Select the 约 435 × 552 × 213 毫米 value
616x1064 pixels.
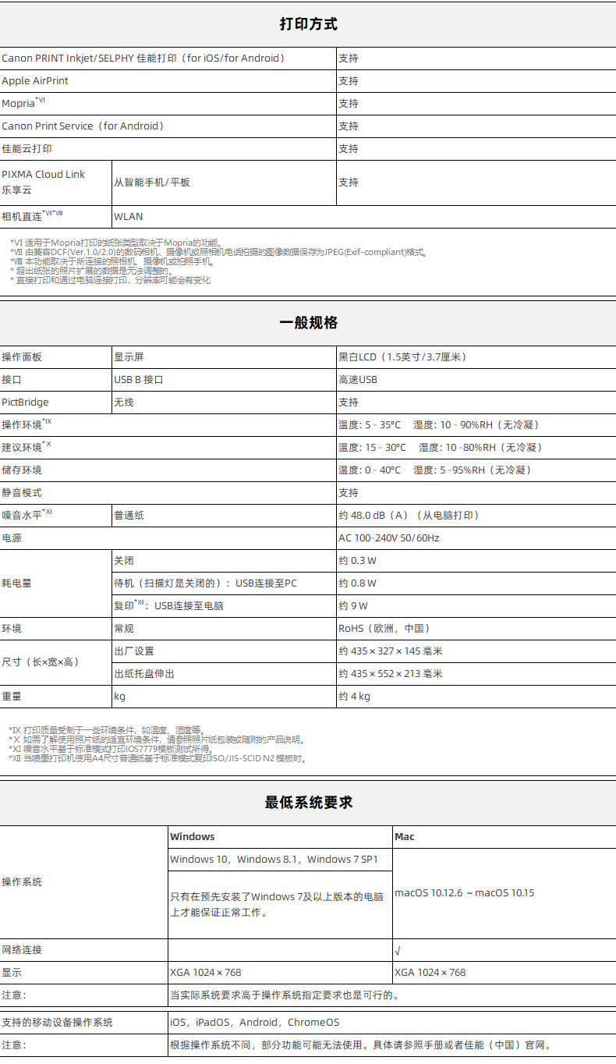(x=391, y=673)
